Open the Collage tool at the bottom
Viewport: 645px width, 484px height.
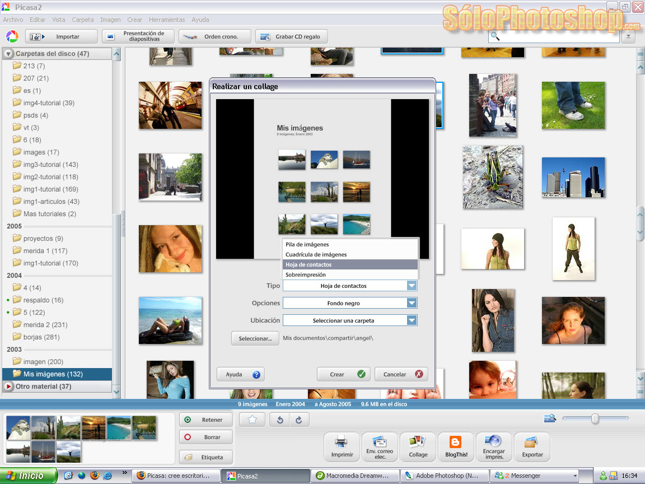pyautogui.click(x=418, y=446)
